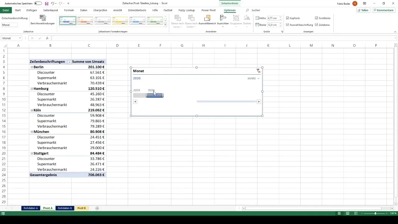Click the Höhe height input field
This screenshot has height=224, width=398.
[x=272, y=18]
